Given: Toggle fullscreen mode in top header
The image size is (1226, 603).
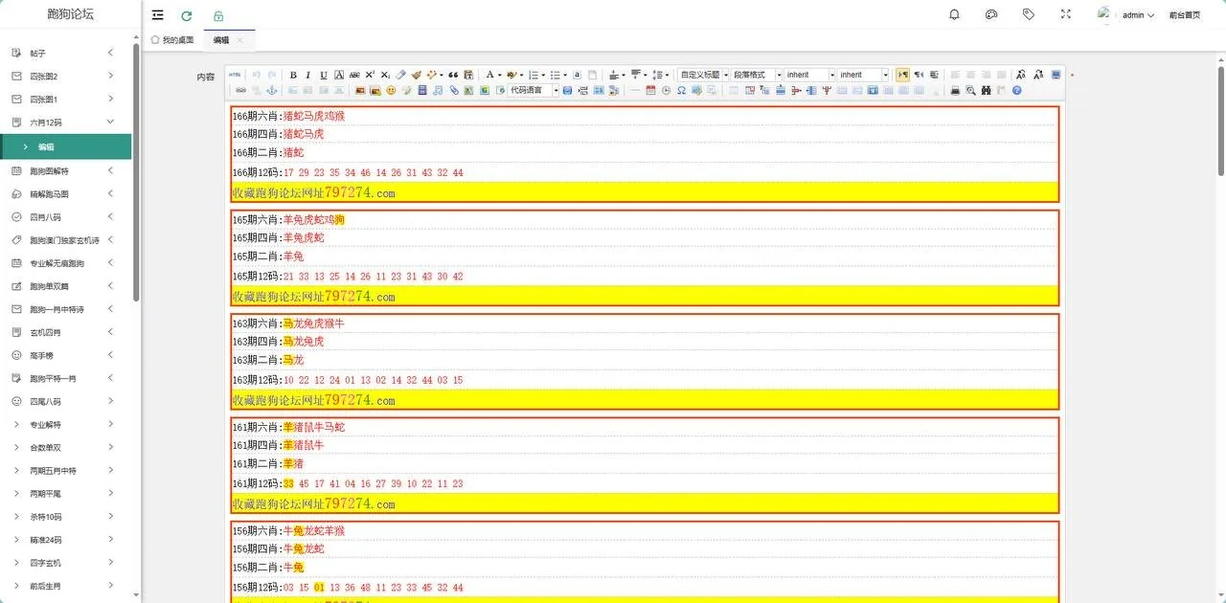Looking at the screenshot, I should [x=1066, y=15].
